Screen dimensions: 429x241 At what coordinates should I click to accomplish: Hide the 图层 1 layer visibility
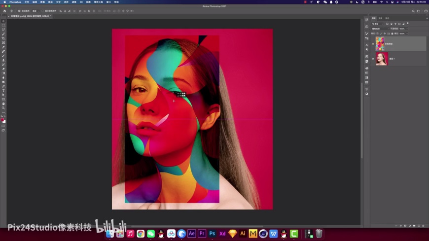[x=373, y=59]
